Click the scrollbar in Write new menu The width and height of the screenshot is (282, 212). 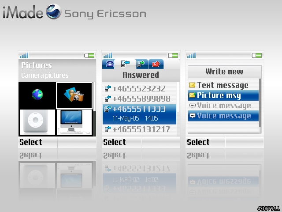260,103
